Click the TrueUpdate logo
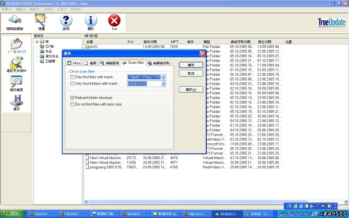 tap(332, 23)
